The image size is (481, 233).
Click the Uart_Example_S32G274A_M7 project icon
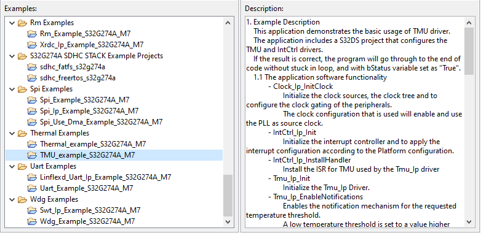pyautogui.click(x=32, y=188)
